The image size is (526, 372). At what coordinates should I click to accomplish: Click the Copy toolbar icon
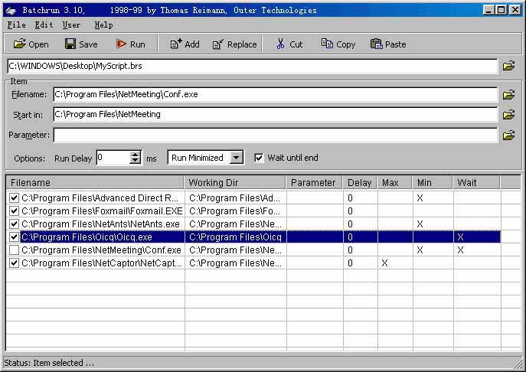327,44
